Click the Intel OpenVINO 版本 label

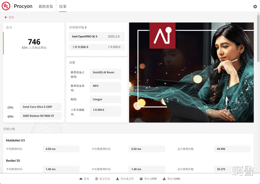[85, 36]
